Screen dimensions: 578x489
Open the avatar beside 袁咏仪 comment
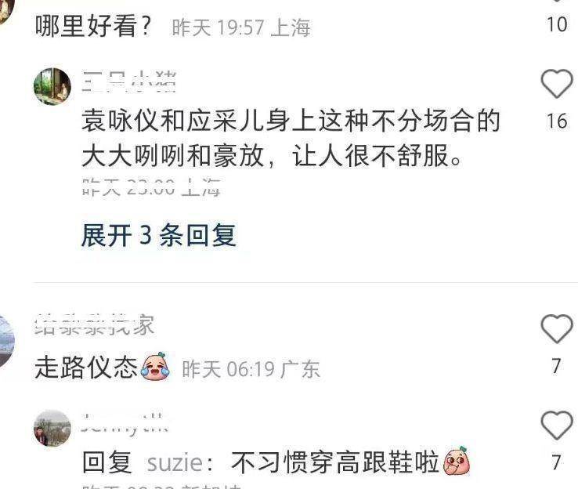52,87
